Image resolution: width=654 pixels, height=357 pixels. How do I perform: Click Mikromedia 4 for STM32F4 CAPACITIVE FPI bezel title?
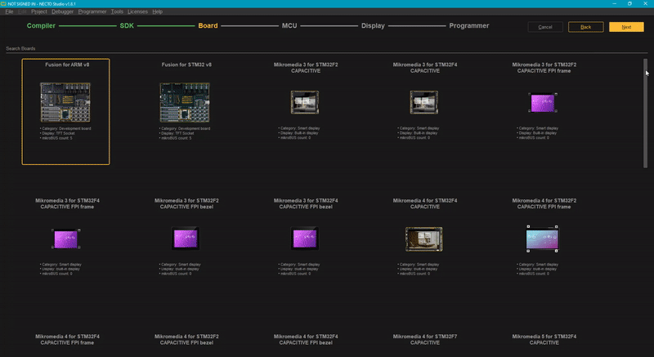(x=306, y=340)
